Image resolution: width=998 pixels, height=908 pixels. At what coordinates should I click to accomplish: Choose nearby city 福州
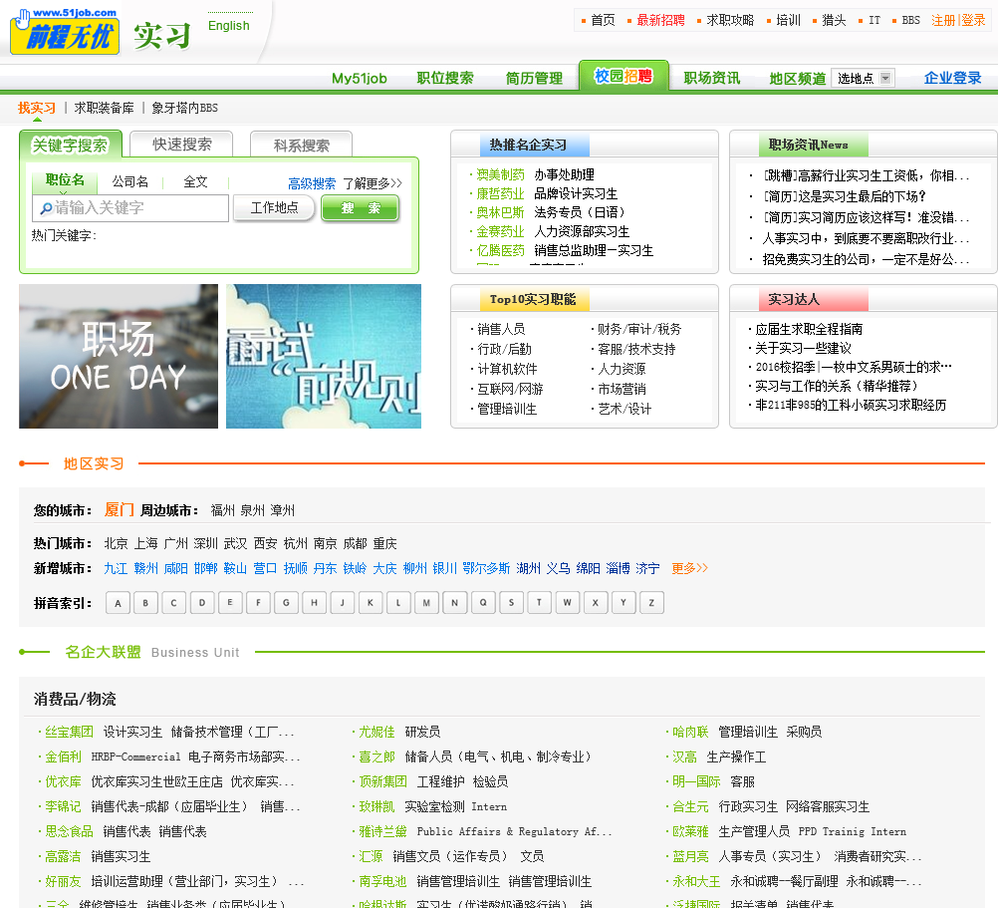pos(223,510)
